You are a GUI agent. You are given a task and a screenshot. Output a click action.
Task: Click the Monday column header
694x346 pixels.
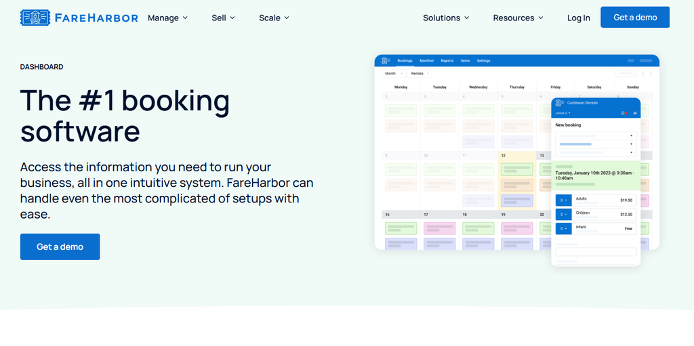tap(401, 87)
